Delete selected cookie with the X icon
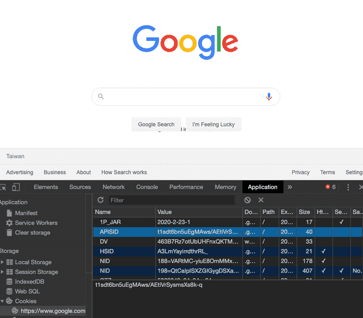Image resolution: width=363 pixels, height=318 pixels. click(261, 200)
